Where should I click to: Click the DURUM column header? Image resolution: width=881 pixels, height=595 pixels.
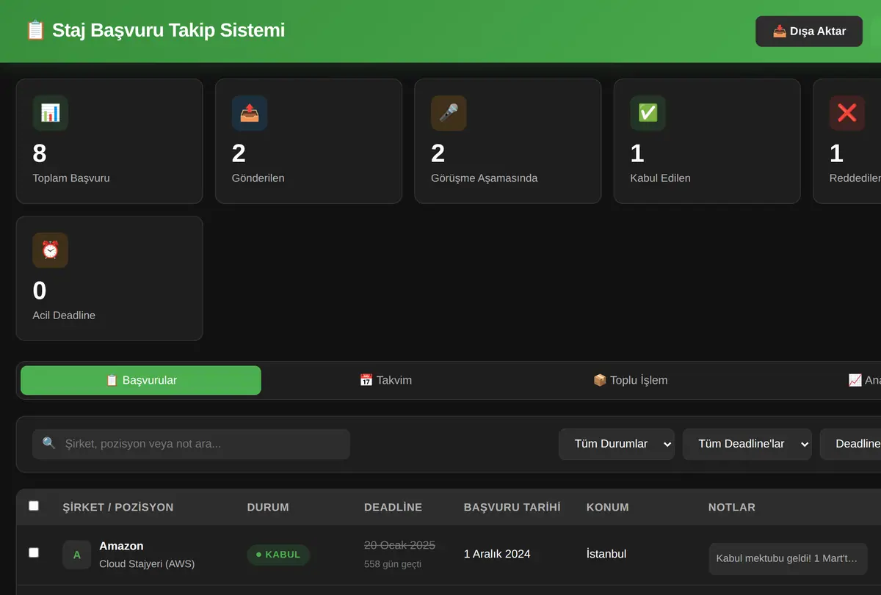[268, 507]
